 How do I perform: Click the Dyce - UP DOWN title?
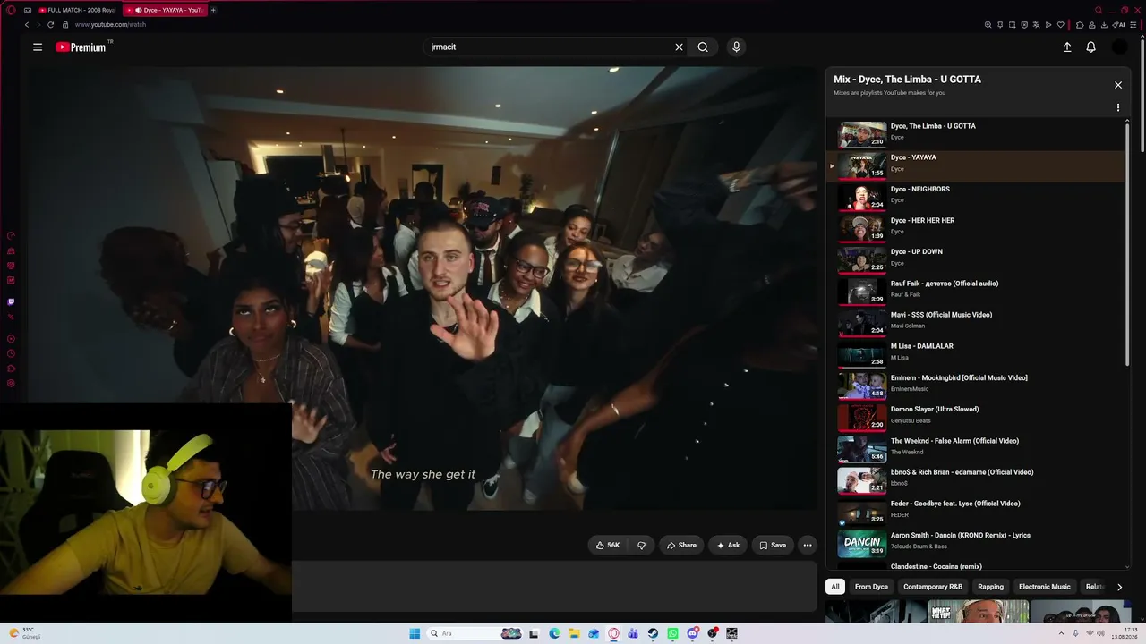click(x=916, y=252)
